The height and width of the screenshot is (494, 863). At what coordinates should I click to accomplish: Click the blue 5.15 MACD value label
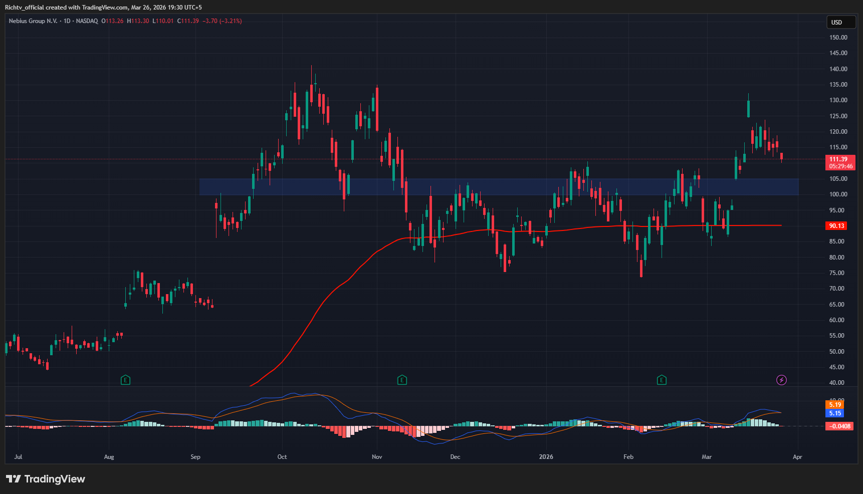[835, 413]
